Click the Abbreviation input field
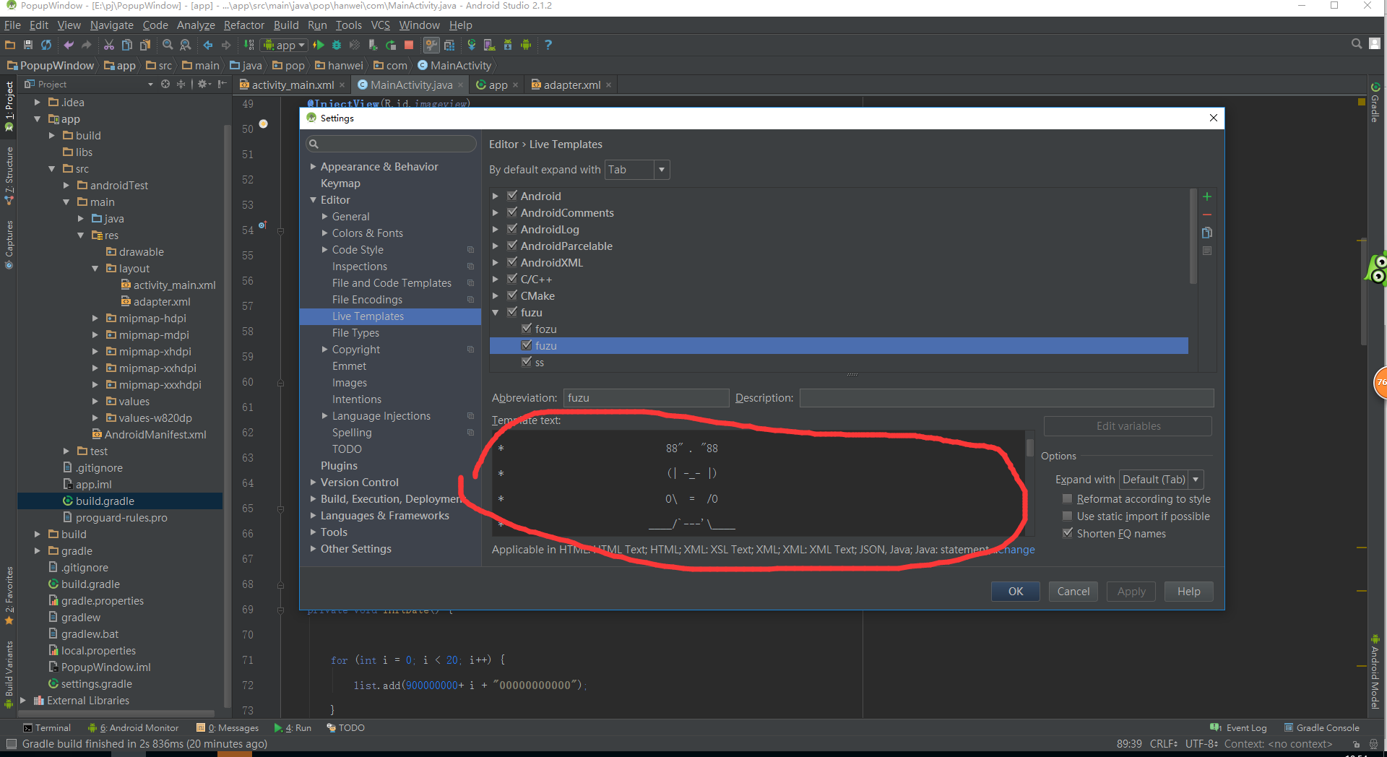Image resolution: width=1387 pixels, height=757 pixels. 645,398
